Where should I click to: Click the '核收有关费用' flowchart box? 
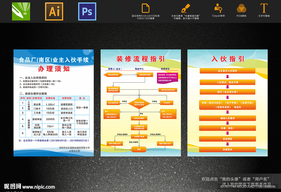coord(139,118)
